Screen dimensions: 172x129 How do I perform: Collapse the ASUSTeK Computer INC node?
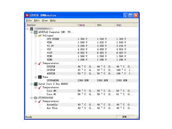click(x=32, y=32)
